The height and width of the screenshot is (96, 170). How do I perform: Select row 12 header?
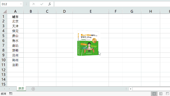click(3, 70)
